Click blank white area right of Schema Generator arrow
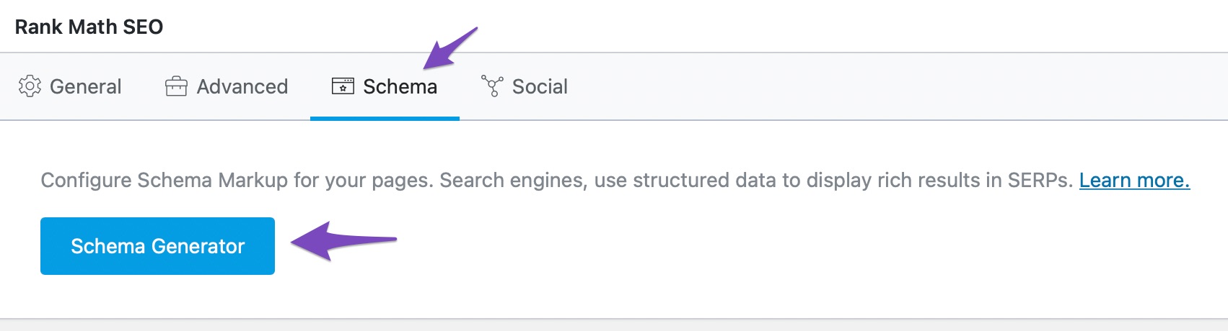 (x=794, y=246)
